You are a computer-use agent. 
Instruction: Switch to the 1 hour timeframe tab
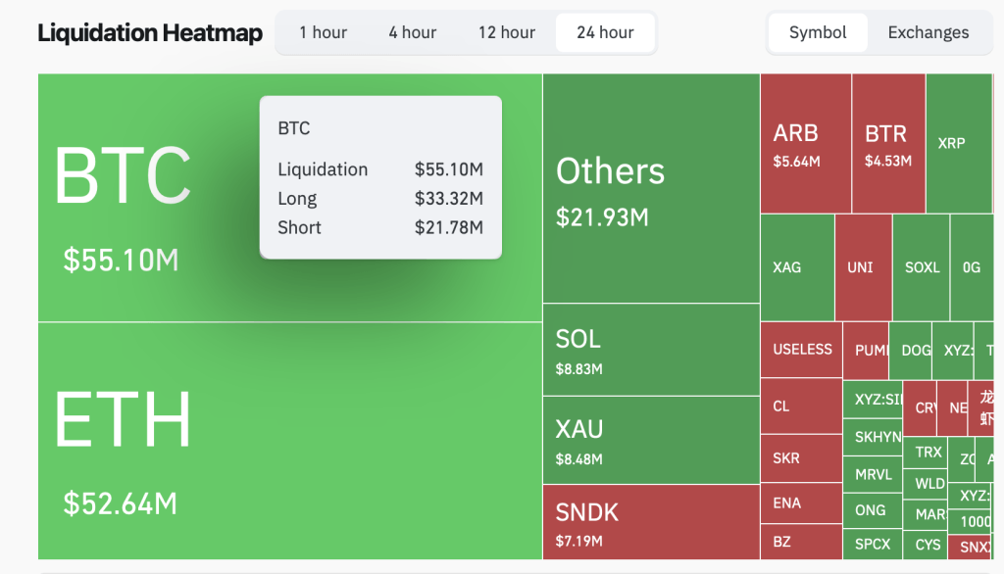[323, 32]
